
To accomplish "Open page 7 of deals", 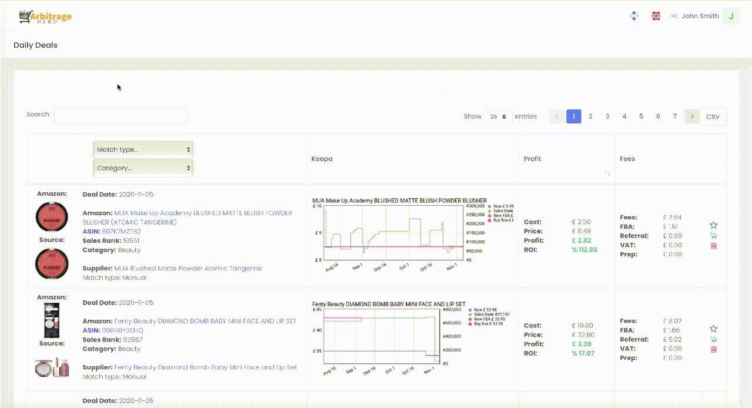I will 675,116.
